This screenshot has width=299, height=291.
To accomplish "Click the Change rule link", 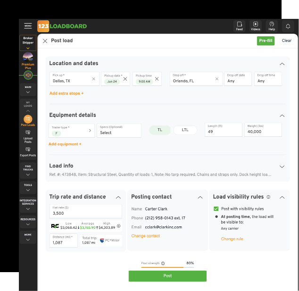I will [x=232, y=239].
